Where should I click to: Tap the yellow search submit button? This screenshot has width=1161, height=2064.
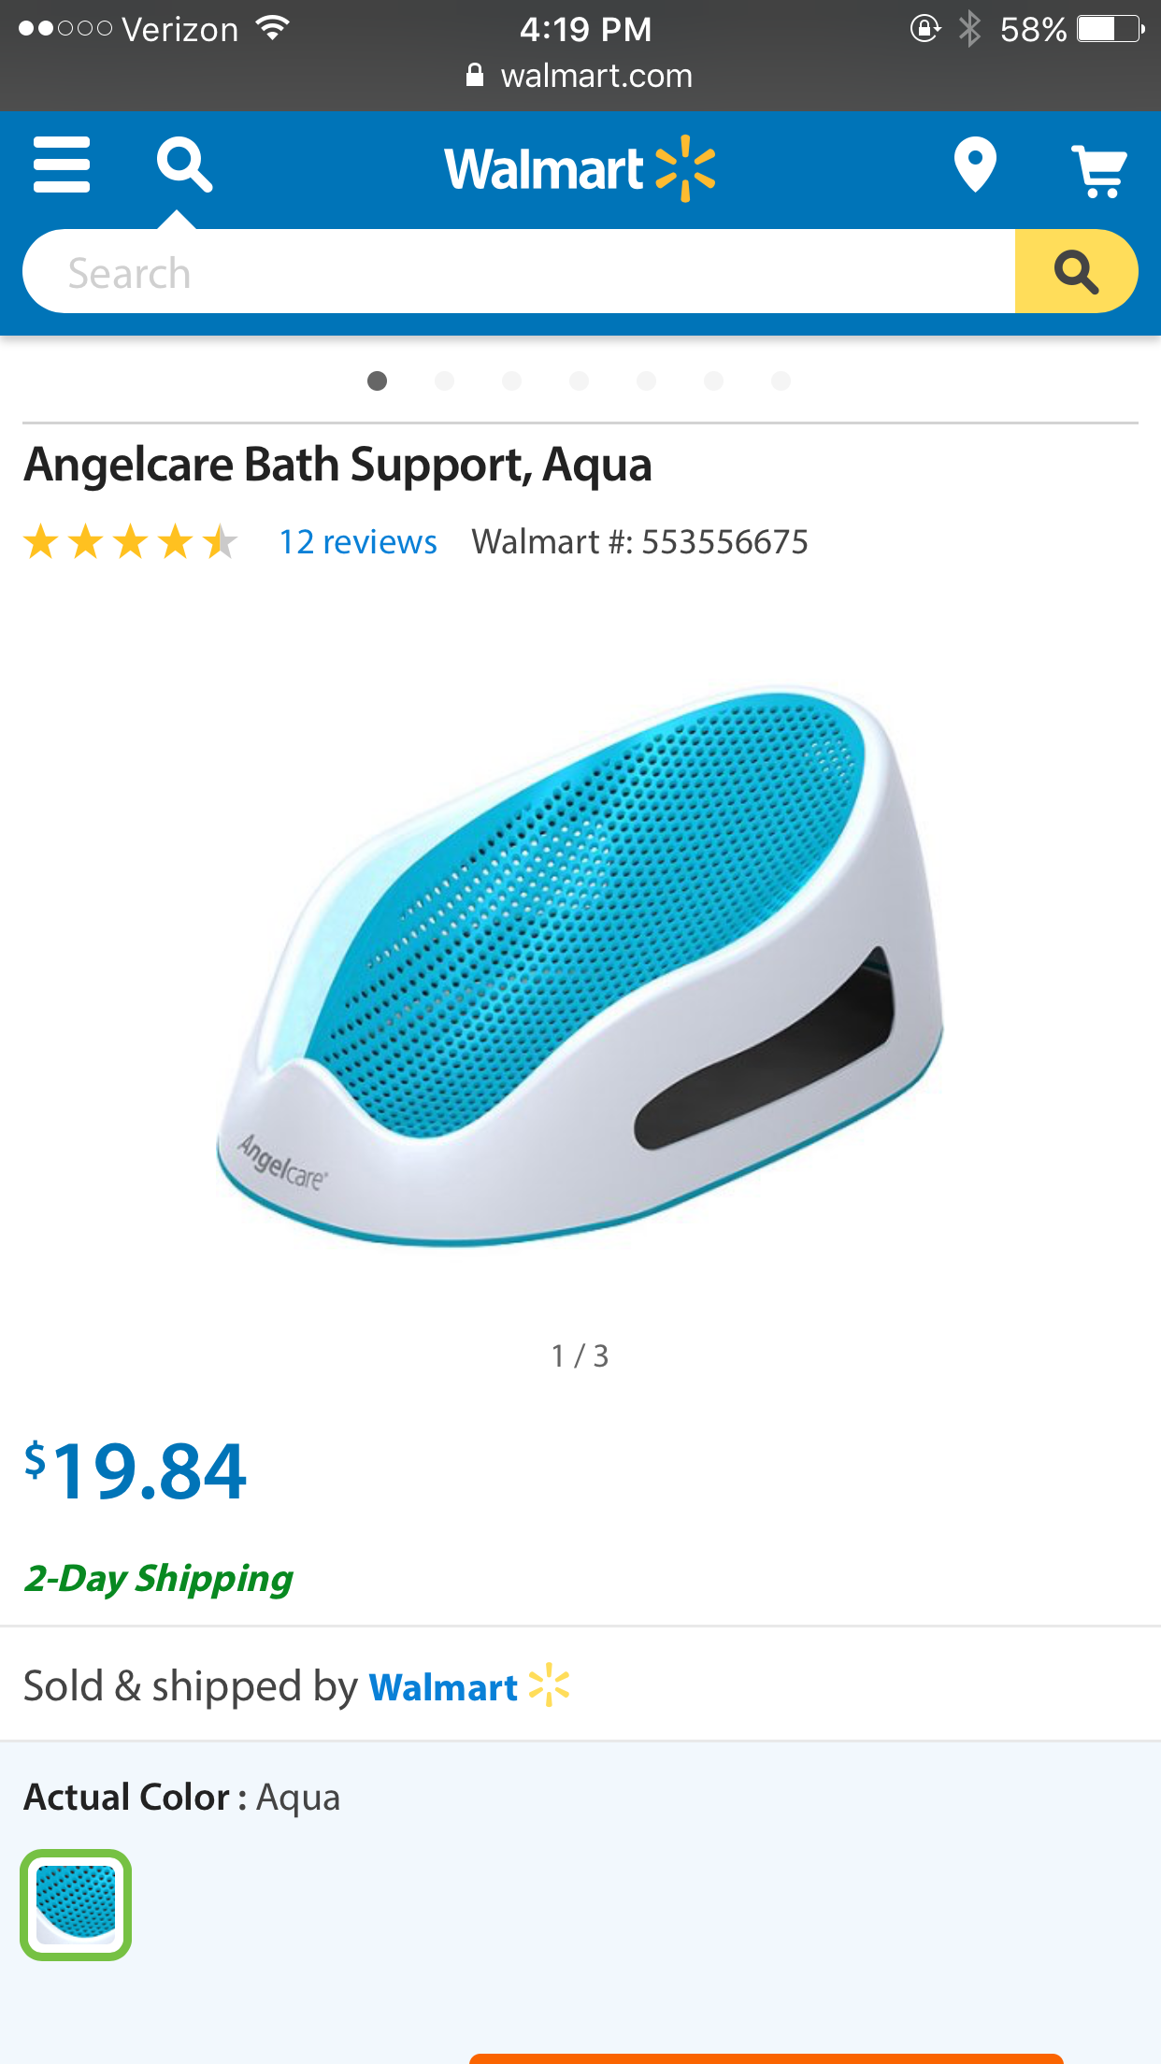coord(1076,271)
